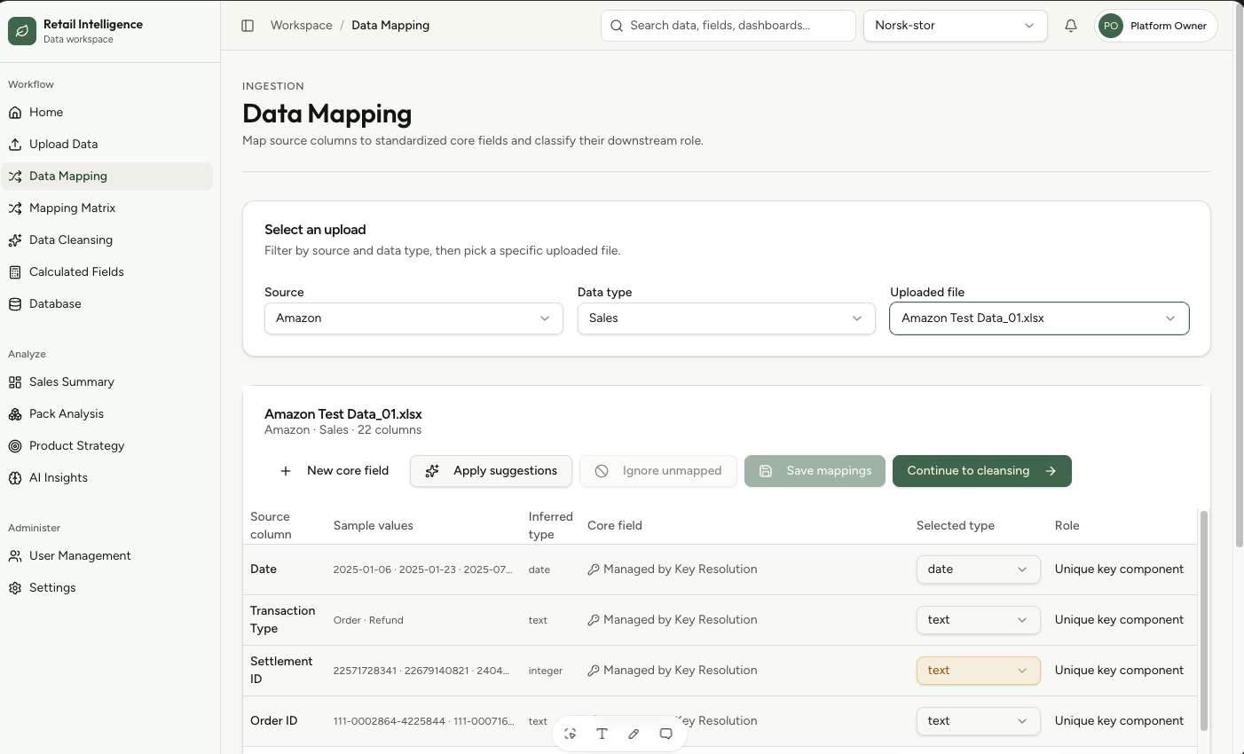Viewport: 1244px width, 754px height.
Task: Open Pack Analysis page
Action: pyautogui.click(x=107, y=414)
